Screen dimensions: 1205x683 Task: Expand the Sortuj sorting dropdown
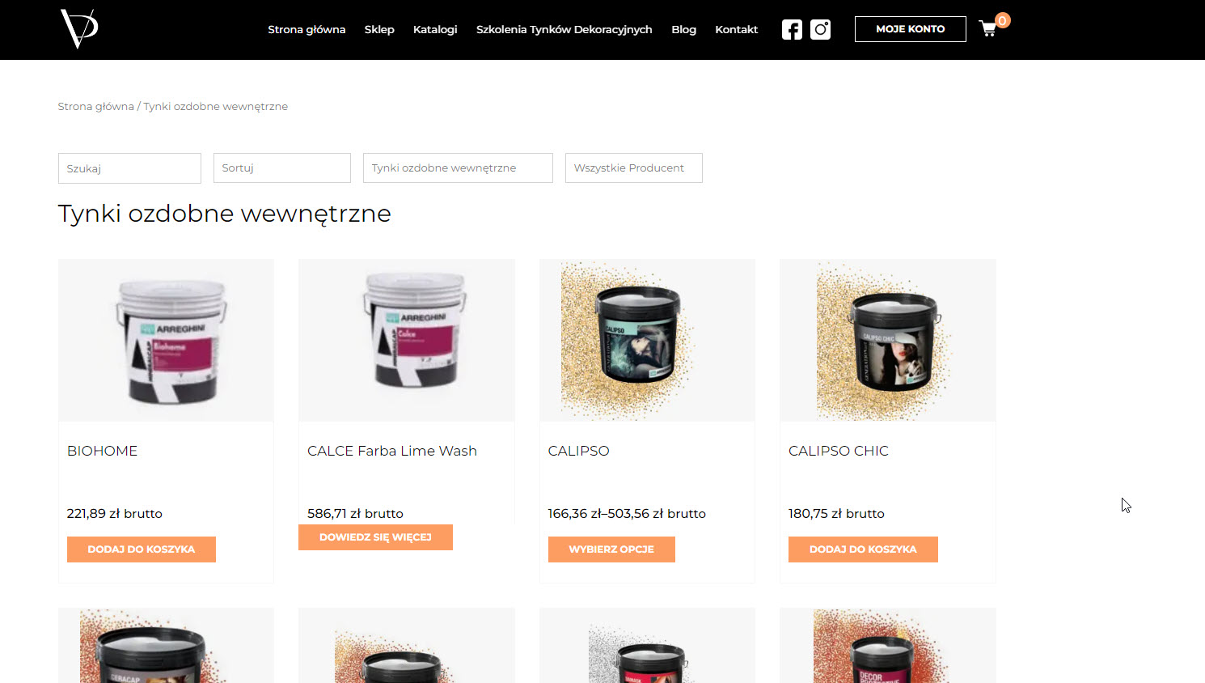coord(282,168)
